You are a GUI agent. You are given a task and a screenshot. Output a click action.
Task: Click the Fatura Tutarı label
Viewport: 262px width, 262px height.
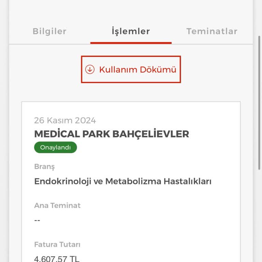(57, 244)
